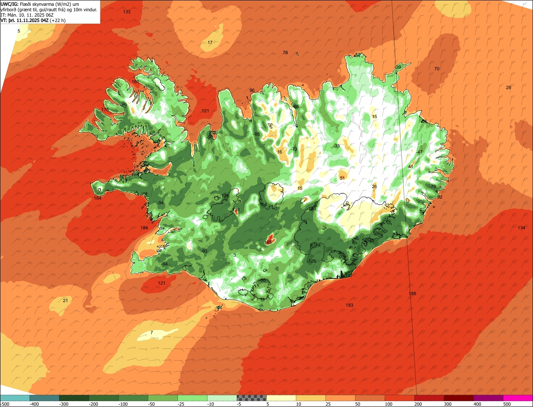Click the map value 17 in the yellow patch
Screen dimensions: 533x407
click(210, 42)
